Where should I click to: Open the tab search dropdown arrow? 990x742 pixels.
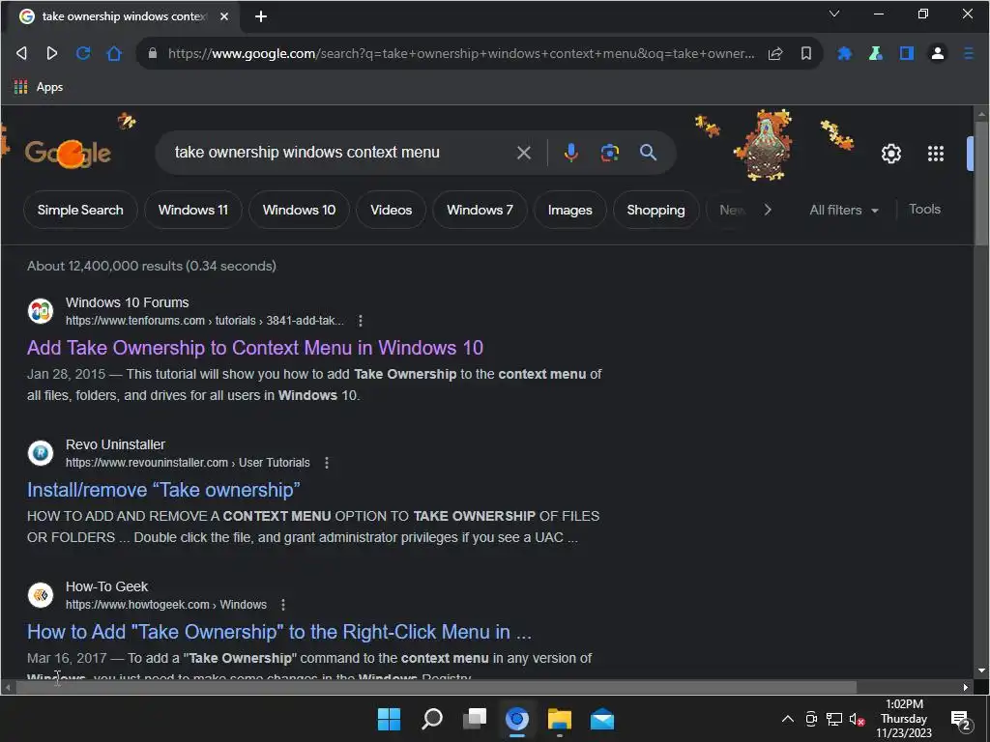pyautogui.click(x=834, y=14)
